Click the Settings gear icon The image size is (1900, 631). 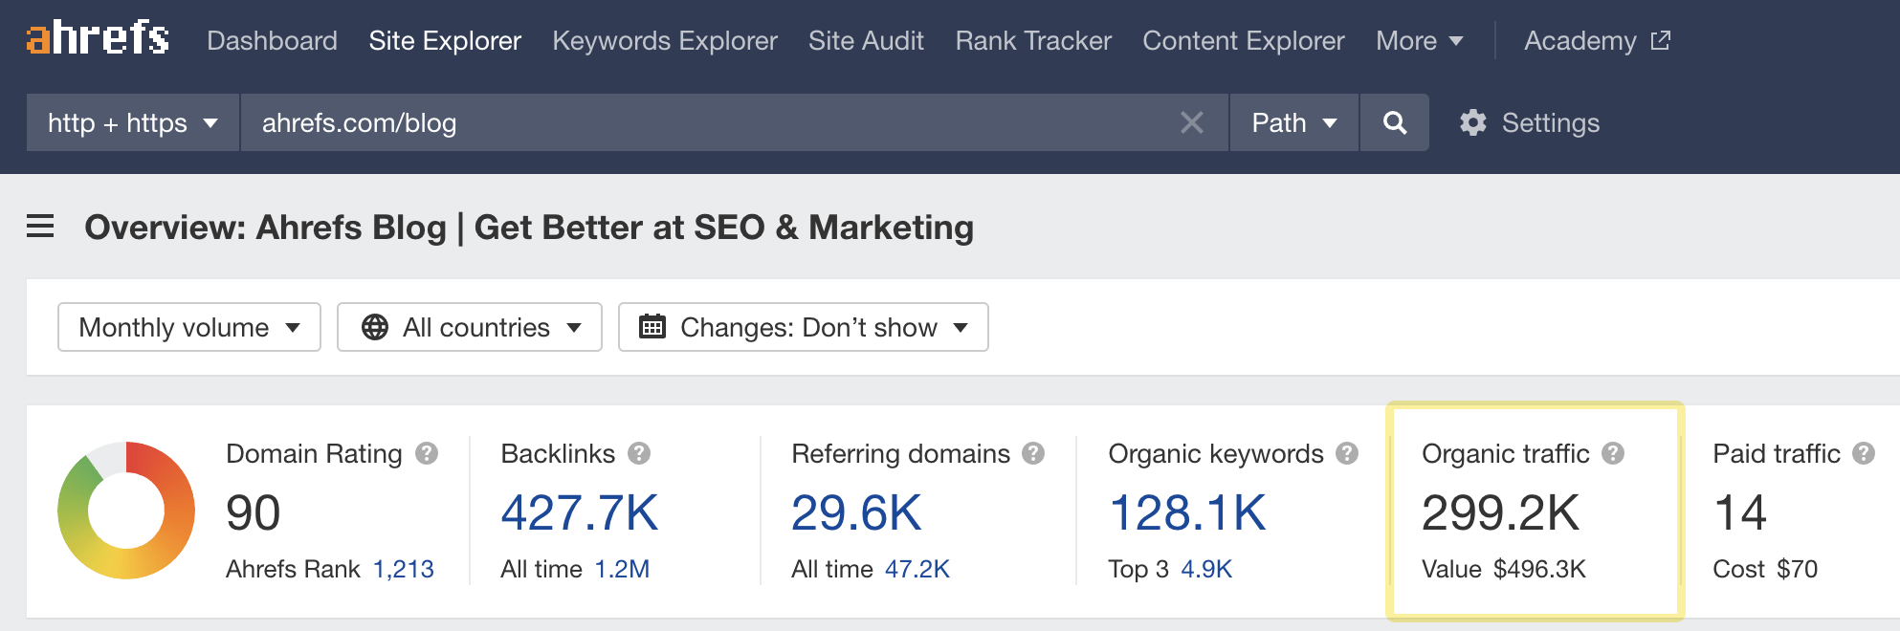(1473, 122)
